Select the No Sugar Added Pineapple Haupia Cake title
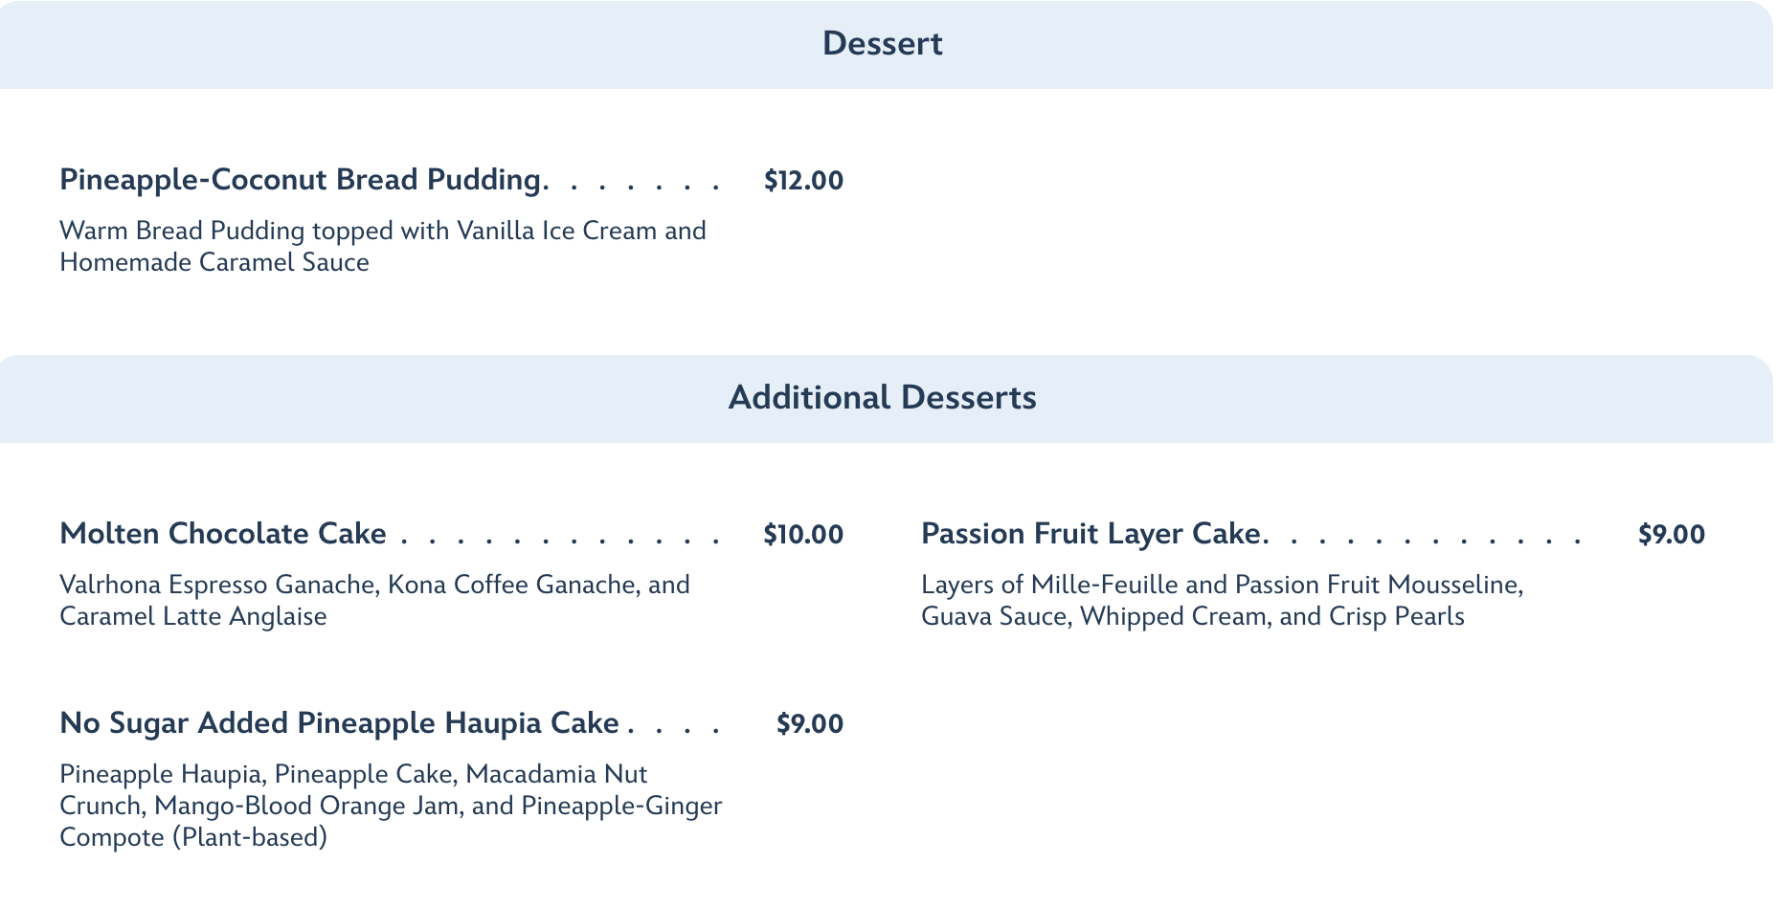 pyautogui.click(x=339, y=723)
